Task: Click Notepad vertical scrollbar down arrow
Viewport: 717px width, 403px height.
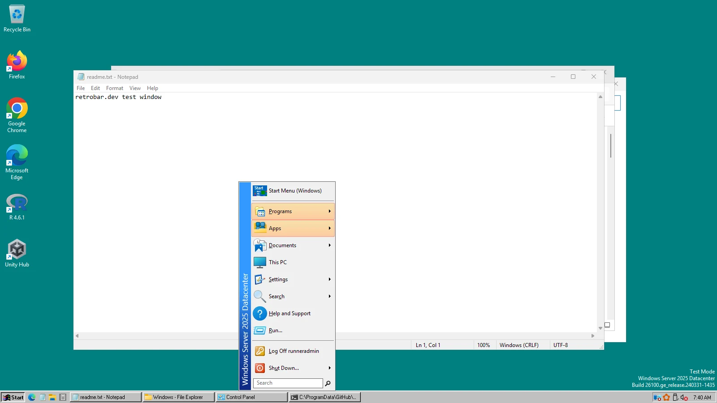Action: [x=600, y=328]
